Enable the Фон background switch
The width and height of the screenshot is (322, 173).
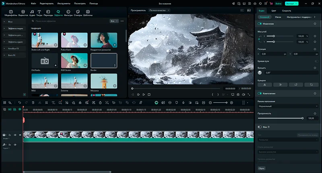[260, 127]
